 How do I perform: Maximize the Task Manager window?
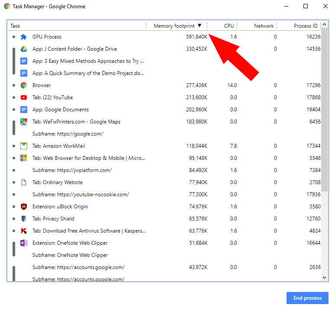click(x=306, y=6)
